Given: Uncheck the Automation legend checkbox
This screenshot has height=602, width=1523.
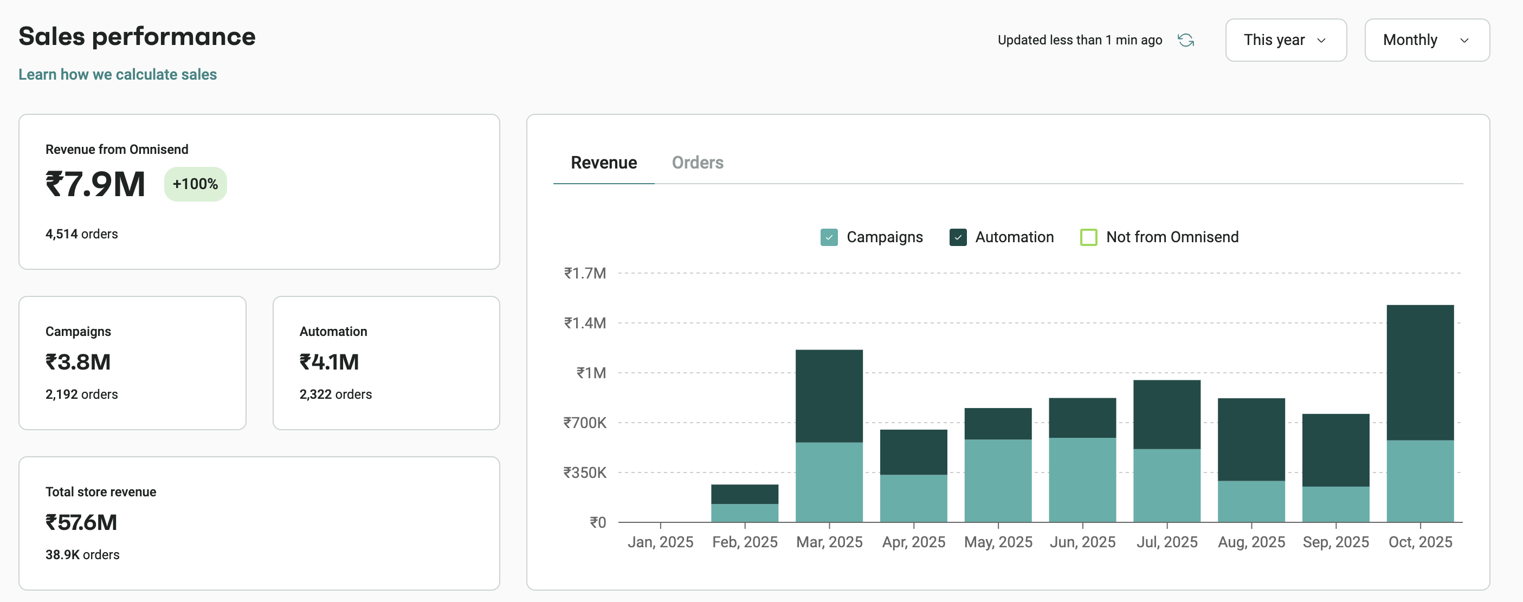Looking at the screenshot, I should pos(958,237).
